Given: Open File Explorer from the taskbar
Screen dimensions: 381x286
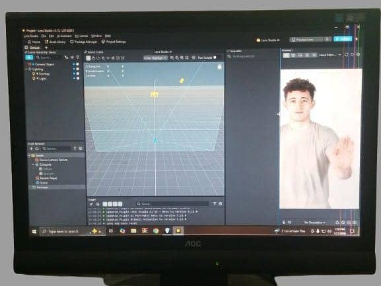Looking at the screenshot, I should (133, 231).
